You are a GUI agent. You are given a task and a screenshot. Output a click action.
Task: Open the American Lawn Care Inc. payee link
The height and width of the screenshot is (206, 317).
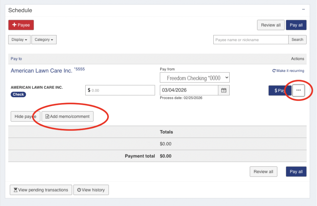click(x=41, y=71)
